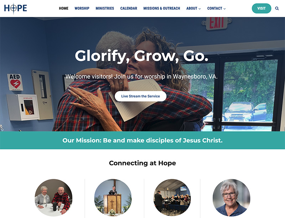Go to the Calendar page

click(129, 8)
